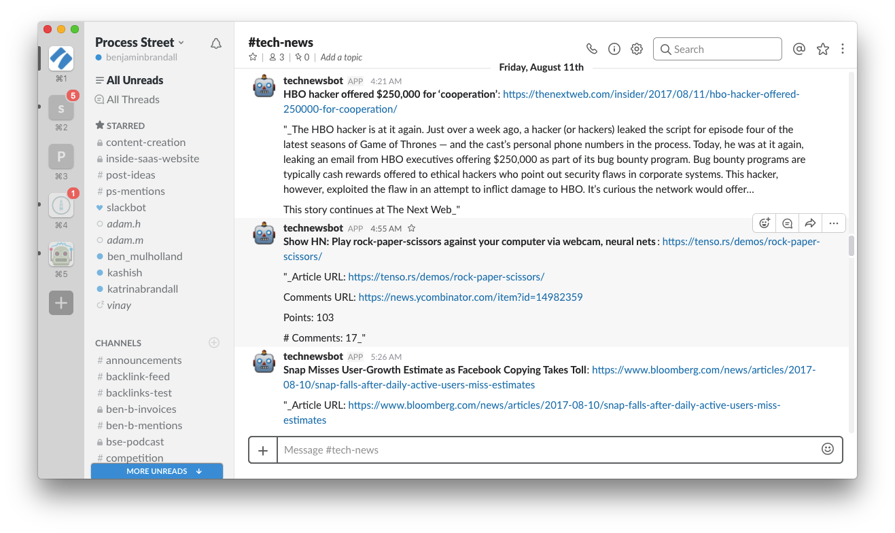Image resolution: width=895 pixels, height=533 pixels.
Task: Open the backlinks-test channel
Action: coord(139,393)
